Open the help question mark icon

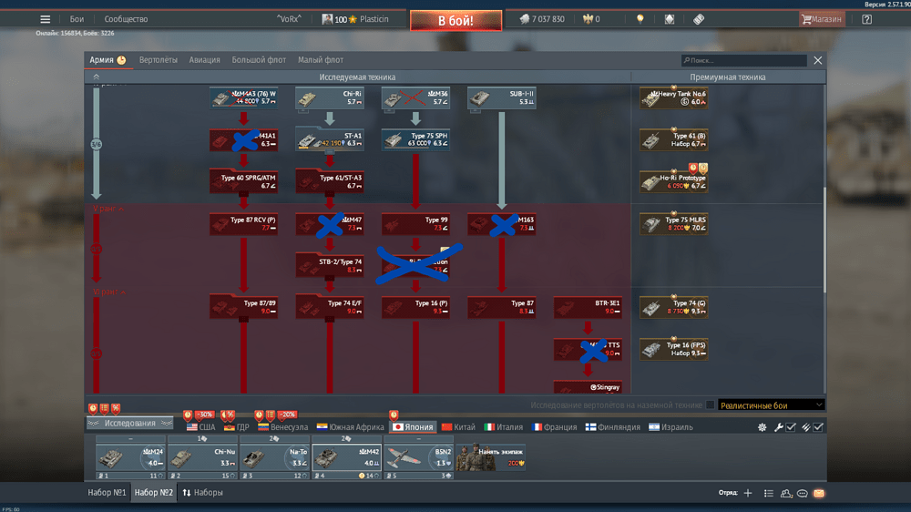[x=866, y=19]
